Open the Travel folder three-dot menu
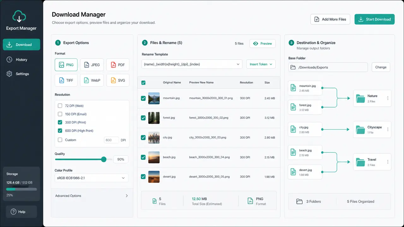Viewport: 404px width, 227px height. [388, 162]
